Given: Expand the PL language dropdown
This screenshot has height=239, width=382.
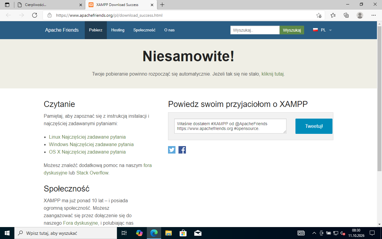Looking at the screenshot, I should (322, 30).
